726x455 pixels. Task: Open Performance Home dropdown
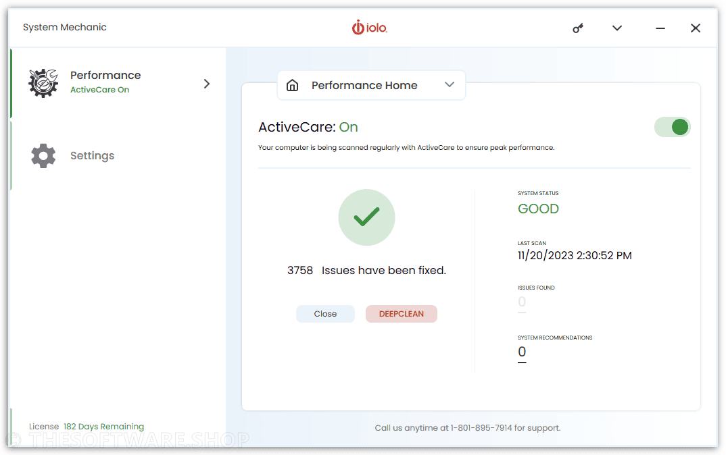coord(371,85)
